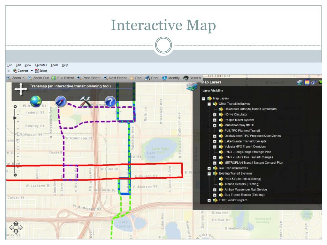Screen dimensions: 327x245
Task: Activate the Pan hand tool
Action: pos(135,78)
